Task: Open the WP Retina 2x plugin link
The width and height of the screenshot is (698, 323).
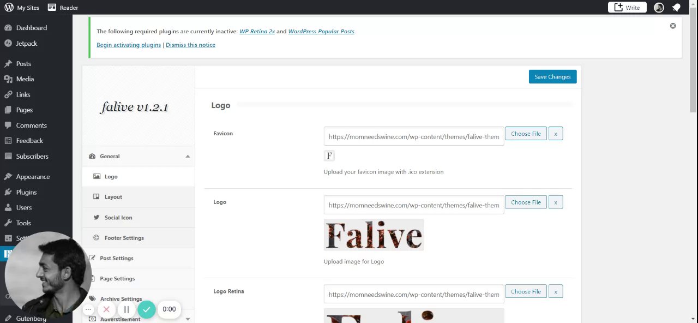Action: point(257,32)
